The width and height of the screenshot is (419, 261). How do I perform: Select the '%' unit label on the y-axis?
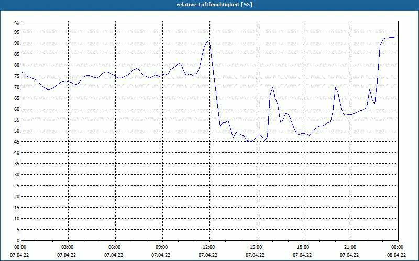click(x=17, y=23)
